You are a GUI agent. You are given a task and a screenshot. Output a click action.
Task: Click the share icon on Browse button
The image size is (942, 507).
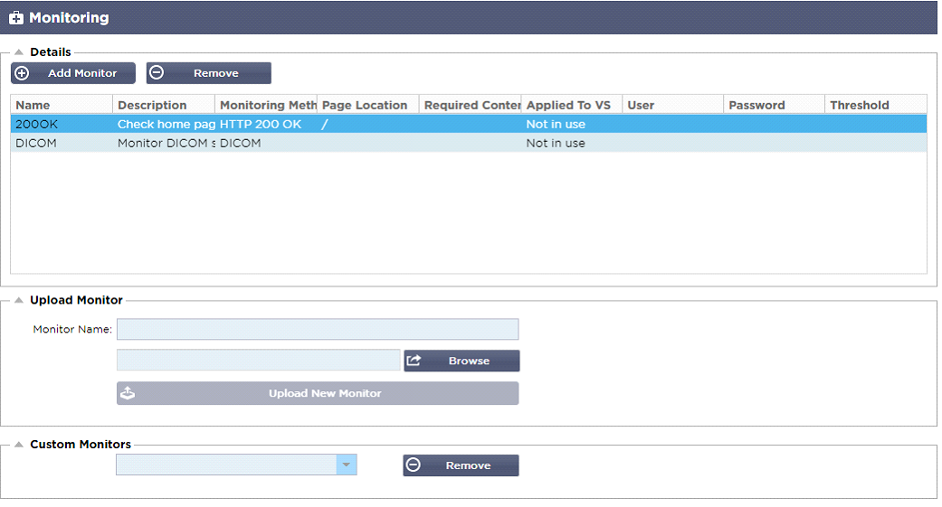(x=414, y=361)
